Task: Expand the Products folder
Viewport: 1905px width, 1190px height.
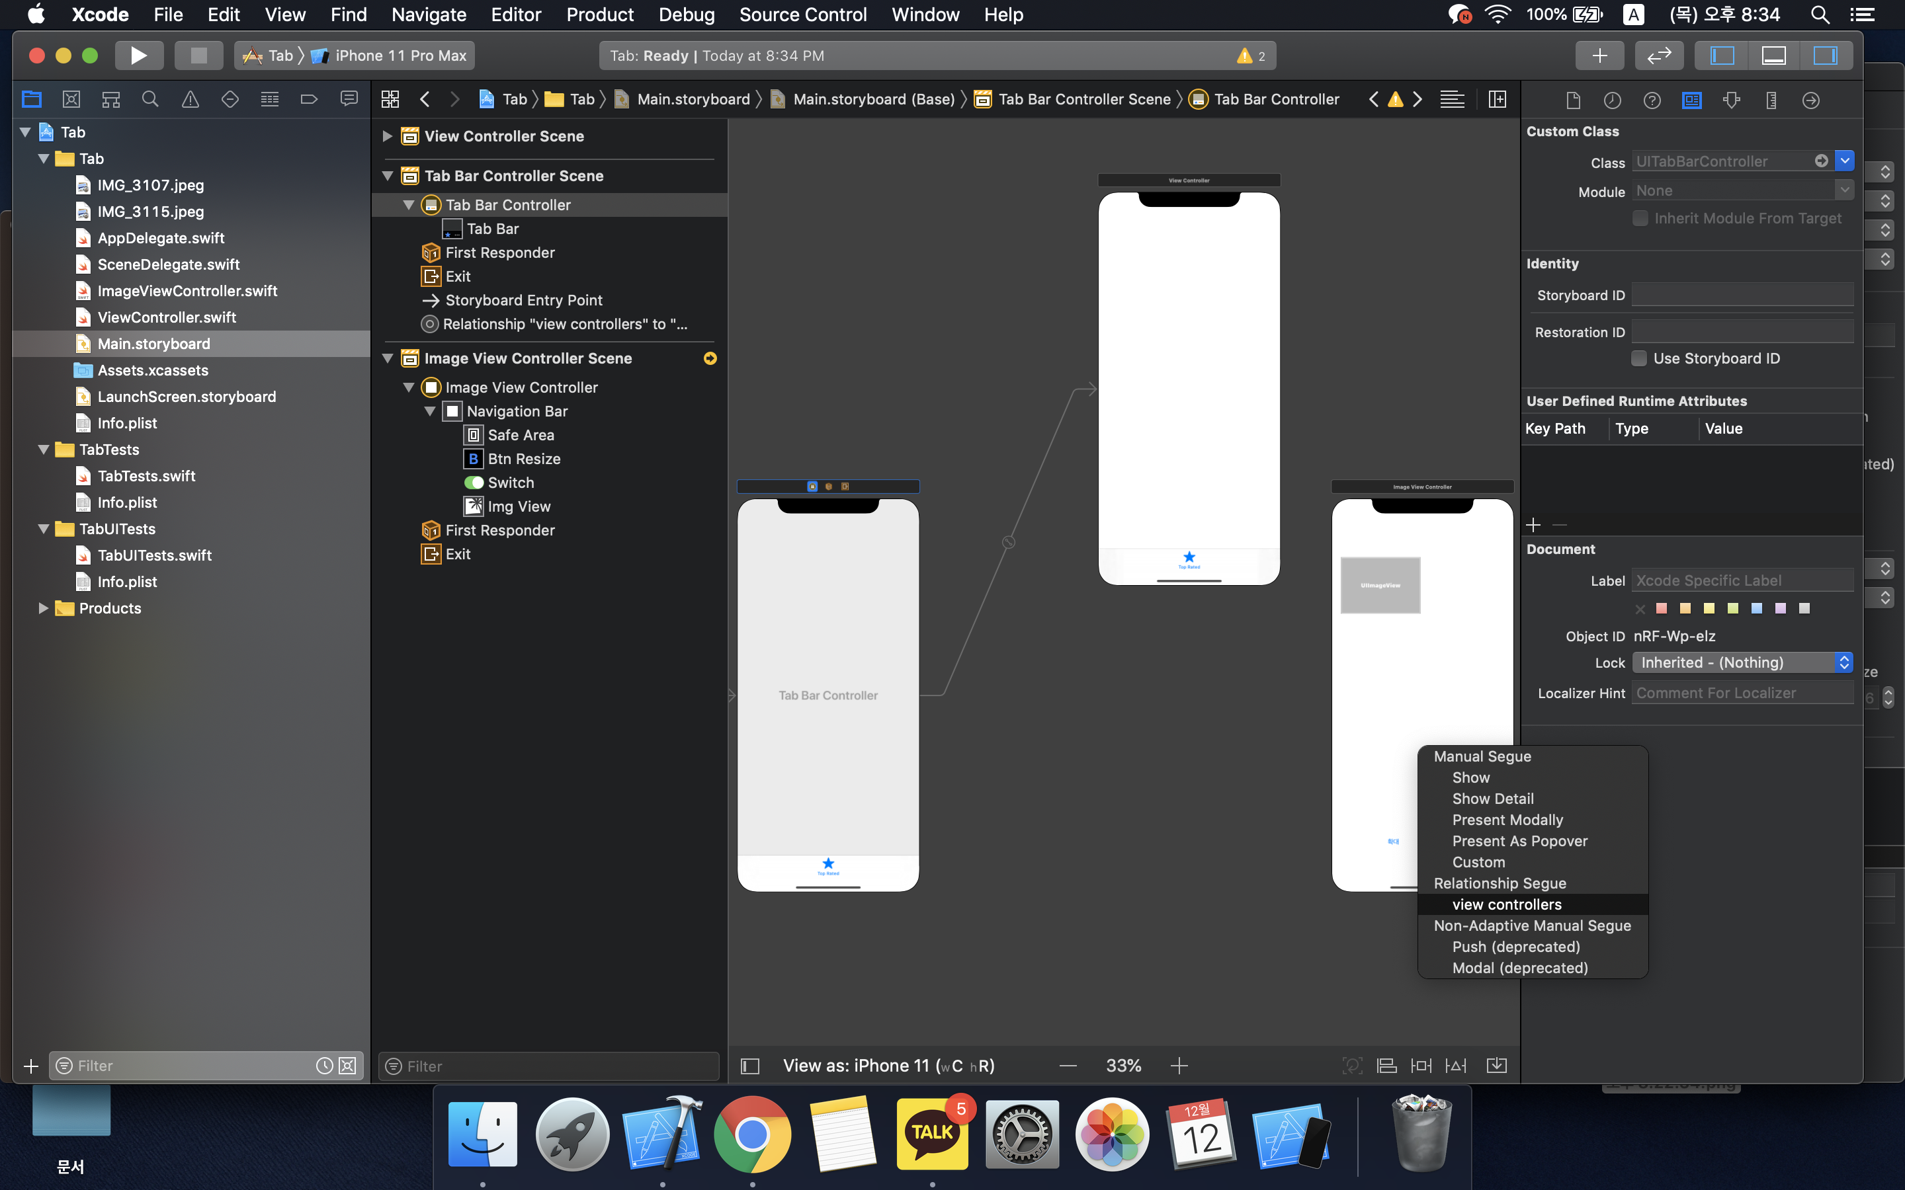Action: pyautogui.click(x=43, y=608)
